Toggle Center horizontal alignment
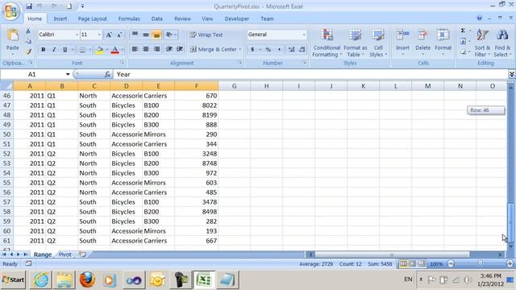The width and height of the screenshot is (516, 290). 145,49
